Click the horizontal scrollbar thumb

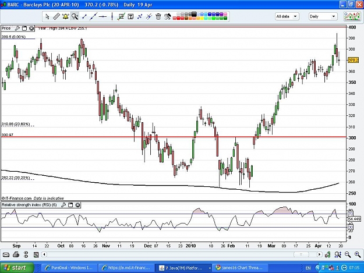tap(301, 254)
